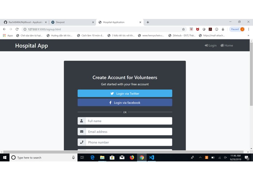The image size is (253, 180).
Task: Open new browser tab
Action: (148, 22)
